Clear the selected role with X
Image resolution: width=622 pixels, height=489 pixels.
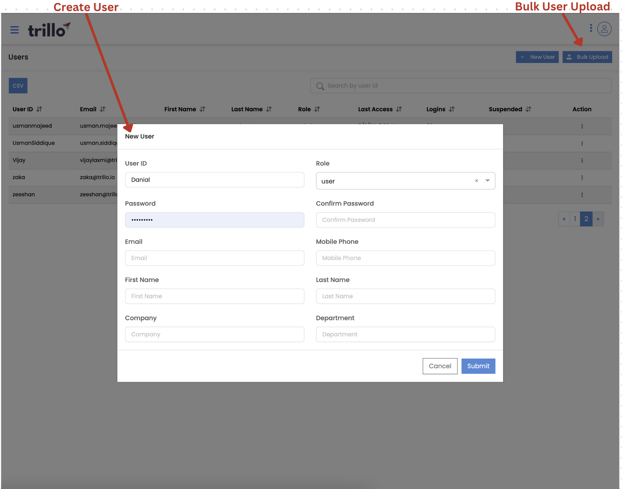(x=476, y=181)
